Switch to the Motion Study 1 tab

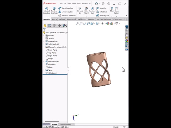(x=66, y=125)
